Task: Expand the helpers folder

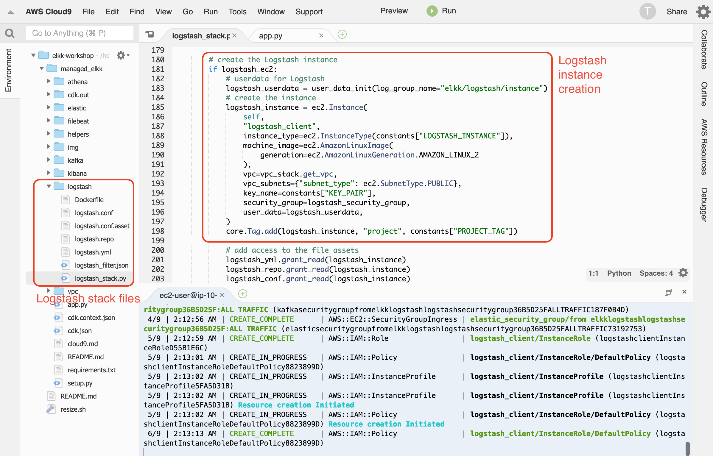Action: click(49, 134)
